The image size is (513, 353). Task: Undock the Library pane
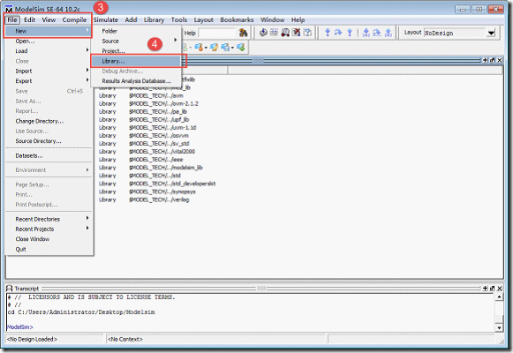[x=493, y=60]
